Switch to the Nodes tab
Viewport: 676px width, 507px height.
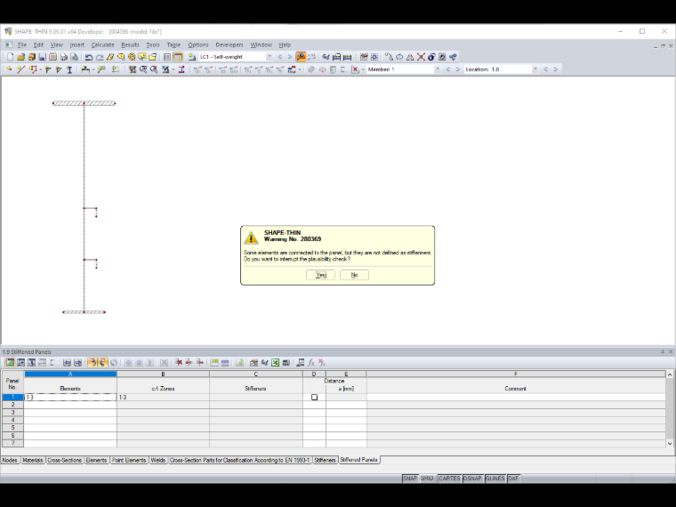coord(10,460)
